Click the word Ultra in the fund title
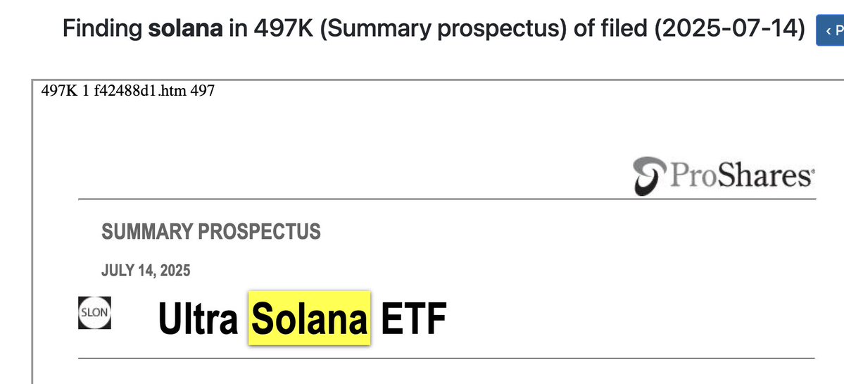This screenshot has width=844, height=384. (x=198, y=319)
